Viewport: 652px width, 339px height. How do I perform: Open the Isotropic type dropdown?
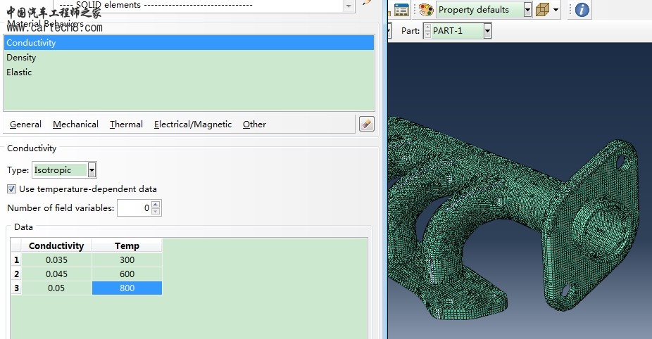pos(92,170)
